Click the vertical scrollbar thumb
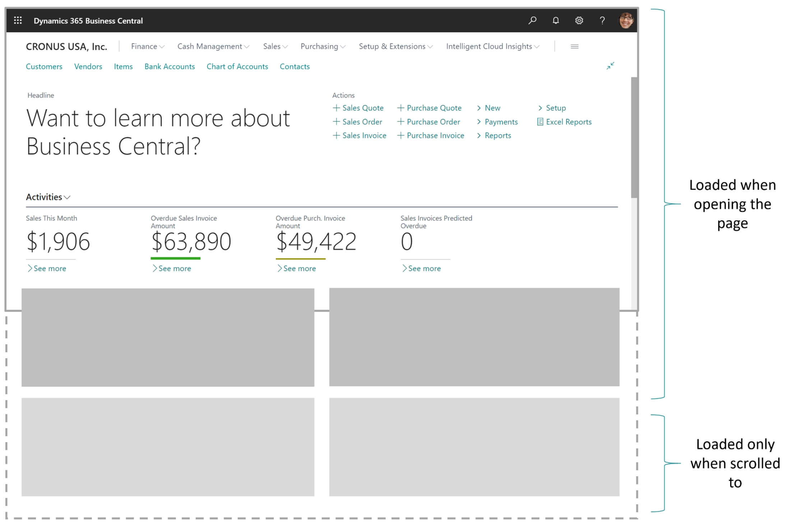Screen dimensions: 785x529 [x=634, y=137]
